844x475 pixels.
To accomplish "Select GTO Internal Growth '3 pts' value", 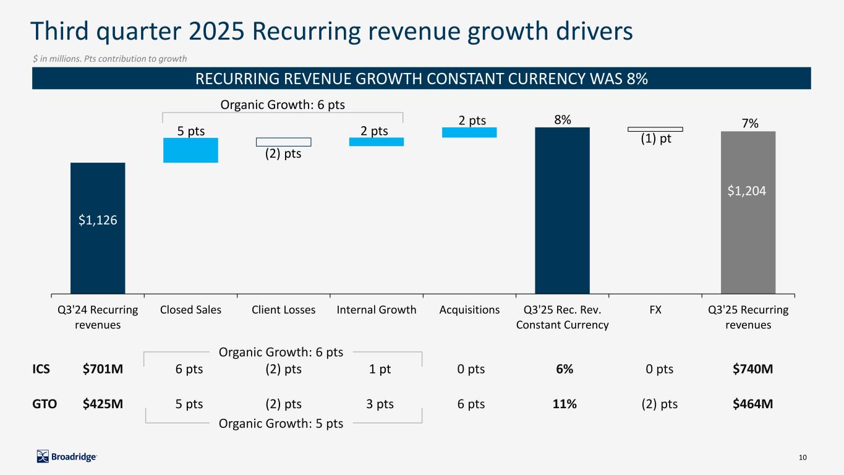I will click(379, 404).
